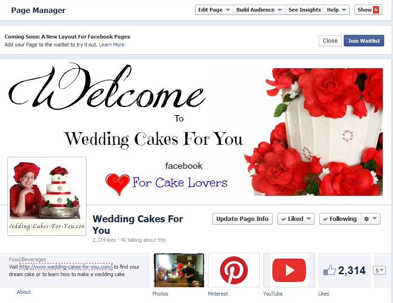Click the Likes label link
Image resolution: width=393 pixels, height=303 pixels.
(324, 294)
